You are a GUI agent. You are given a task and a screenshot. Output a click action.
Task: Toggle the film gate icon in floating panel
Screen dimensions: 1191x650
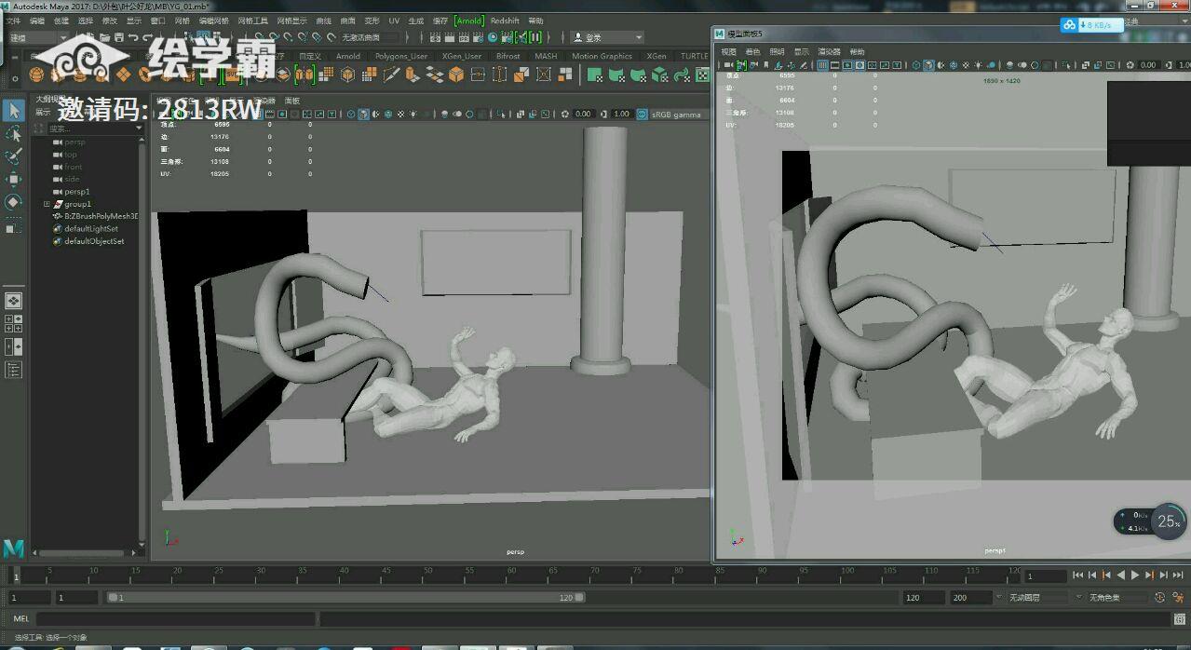pos(835,65)
